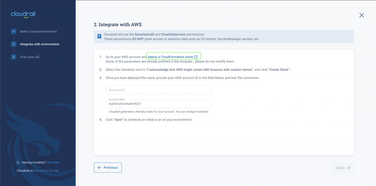Click the bold "Create Stack" text in step 2
The width and height of the screenshot is (376, 186).
pyautogui.click(x=279, y=70)
